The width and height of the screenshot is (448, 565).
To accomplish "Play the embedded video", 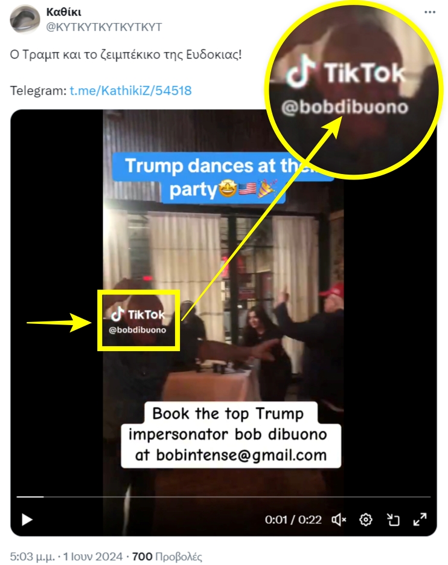I will [27, 520].
